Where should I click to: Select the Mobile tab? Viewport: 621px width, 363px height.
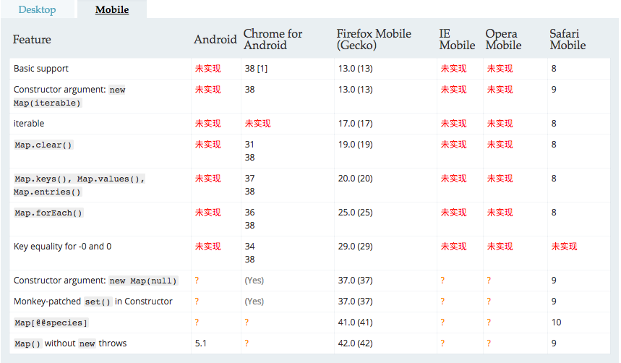click(x=112, y=9)
